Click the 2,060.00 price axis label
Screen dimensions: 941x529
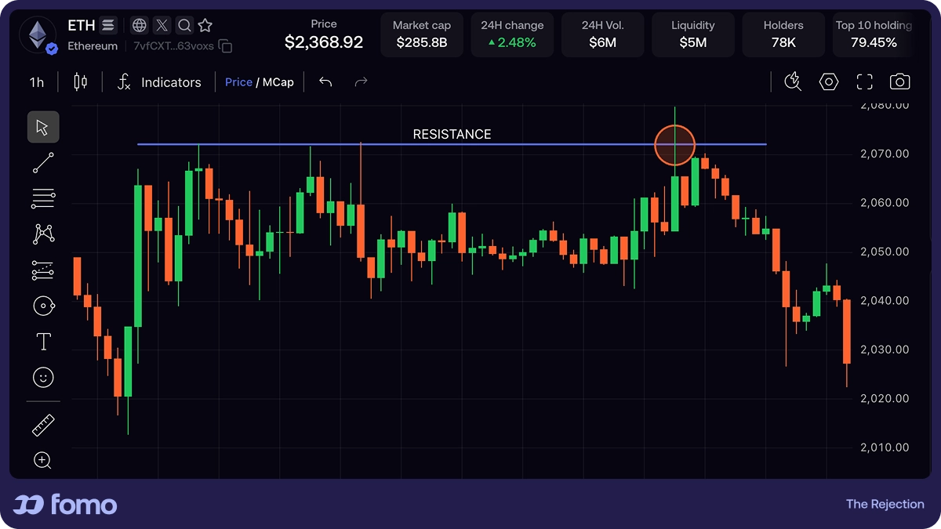pos(885,202)
